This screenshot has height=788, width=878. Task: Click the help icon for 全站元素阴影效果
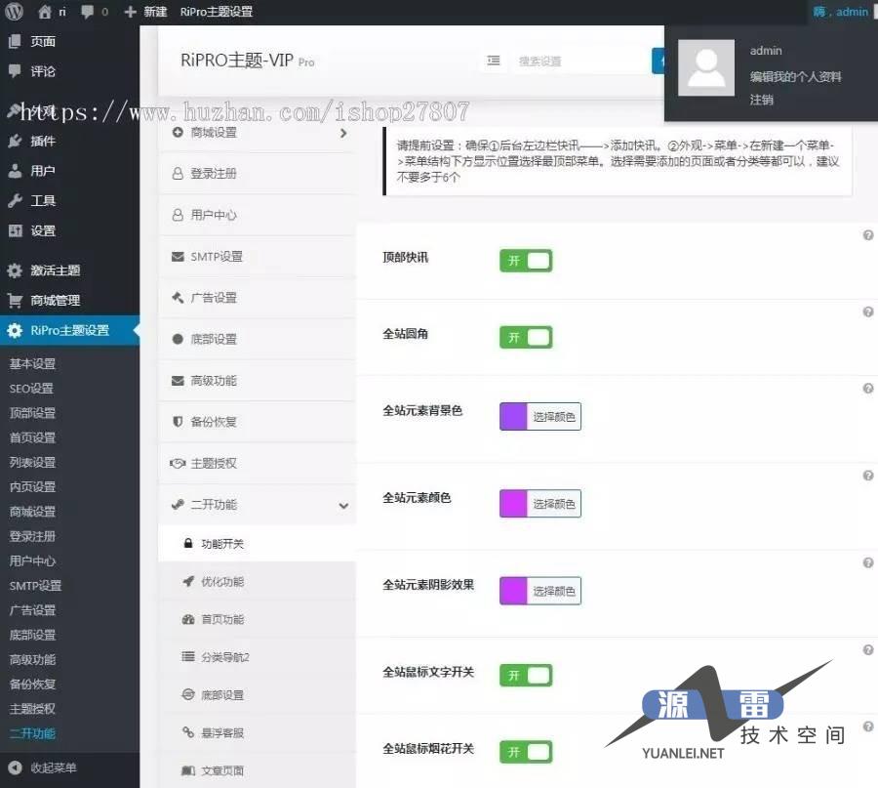(868, 562)
